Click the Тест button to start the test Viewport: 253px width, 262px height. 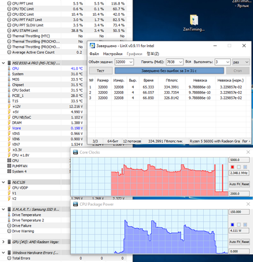point(100,71)
